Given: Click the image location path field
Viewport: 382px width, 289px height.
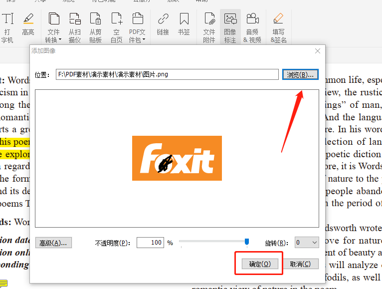Looking at the screenshot, I should pyautogui.click(x=167, y=74).
